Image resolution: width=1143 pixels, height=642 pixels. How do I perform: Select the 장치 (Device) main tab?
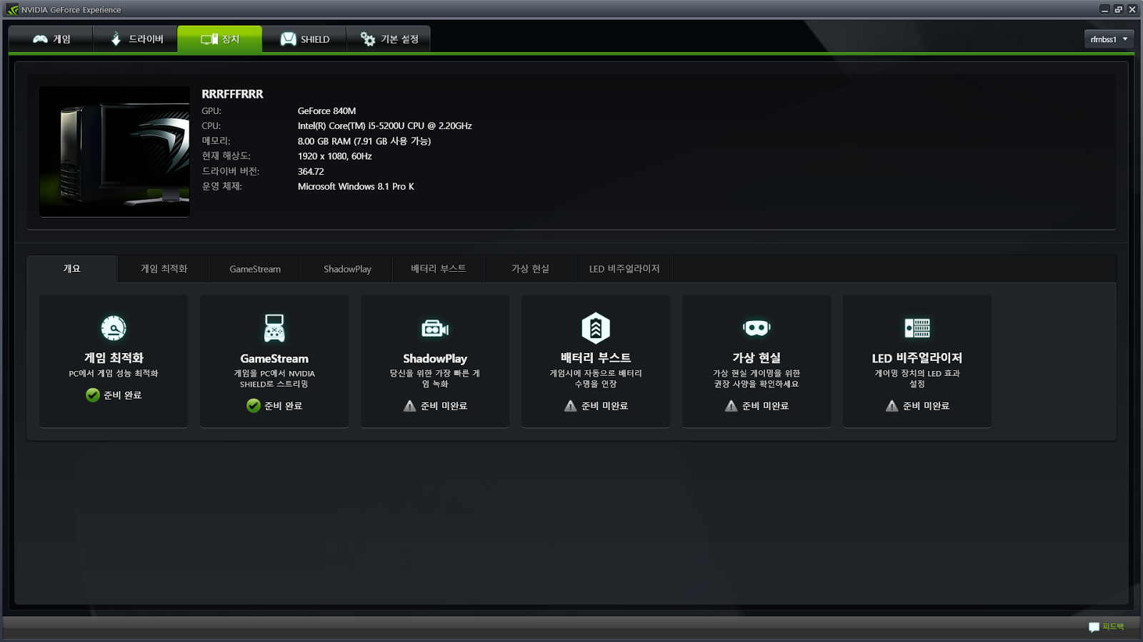220,39
